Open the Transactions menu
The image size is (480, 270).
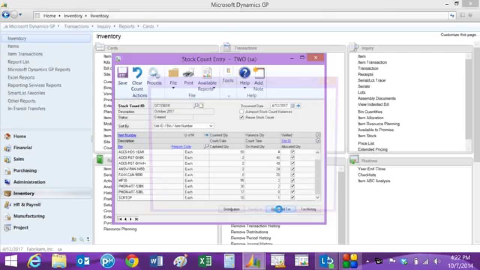[x=76, y=26]
